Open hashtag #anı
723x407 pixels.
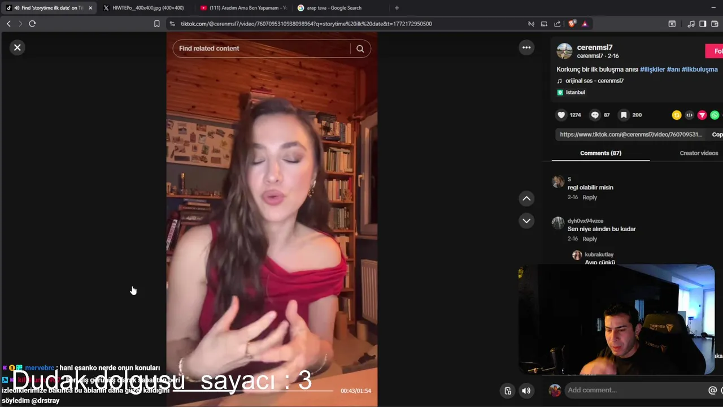tap(673, 70)
